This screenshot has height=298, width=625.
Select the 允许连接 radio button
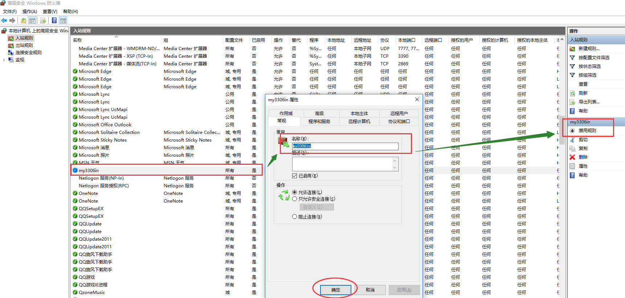295,192
